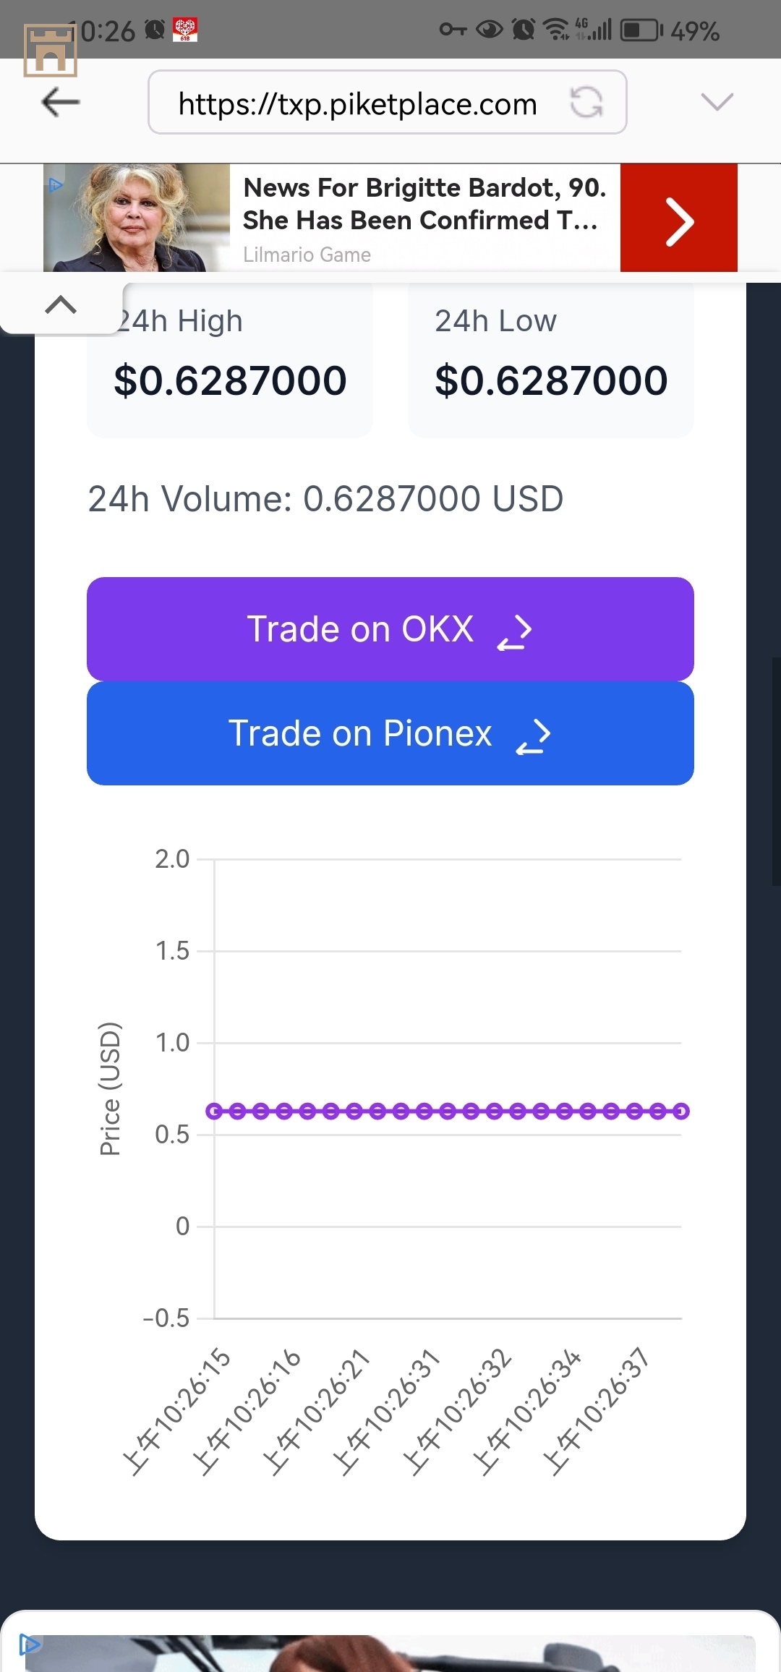
Task: Collapse the top ad banner with the up chevron
Action: [x=61, y=304]
